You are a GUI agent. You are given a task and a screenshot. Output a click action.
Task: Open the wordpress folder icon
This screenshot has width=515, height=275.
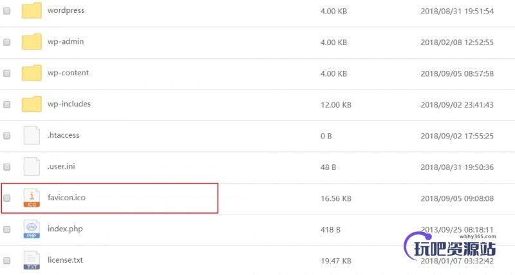(x=32, y=10)
